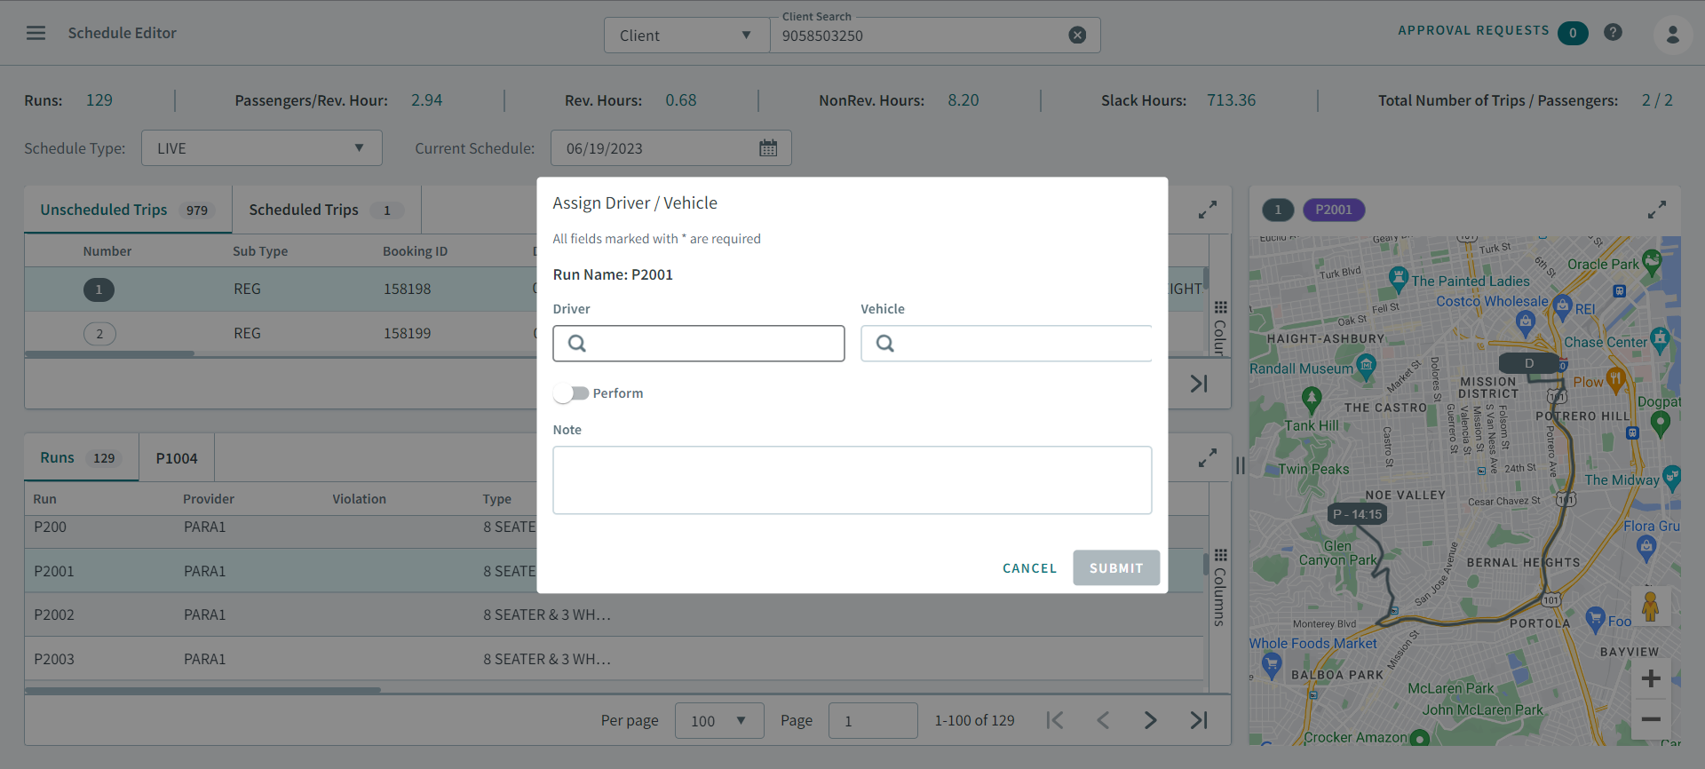
Task: Click the map panel resize handle
Action: [1241, 465]
